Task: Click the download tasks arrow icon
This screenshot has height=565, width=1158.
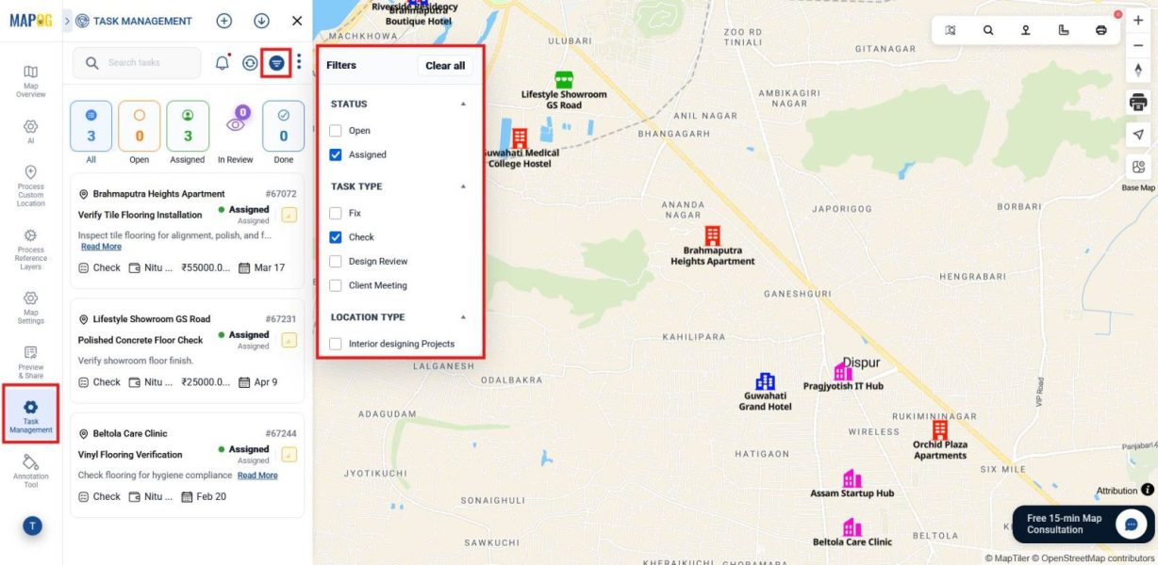Action: [x=261, y=21]
